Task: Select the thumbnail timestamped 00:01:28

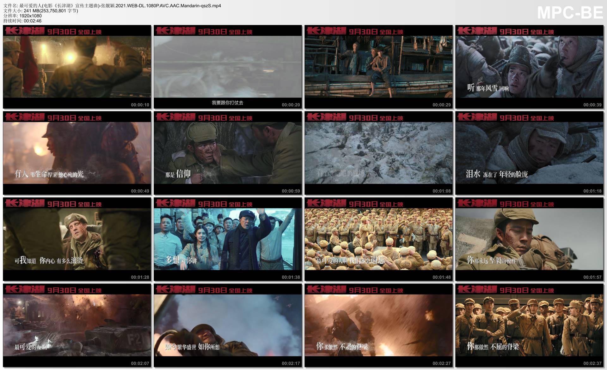Action: 77,239
